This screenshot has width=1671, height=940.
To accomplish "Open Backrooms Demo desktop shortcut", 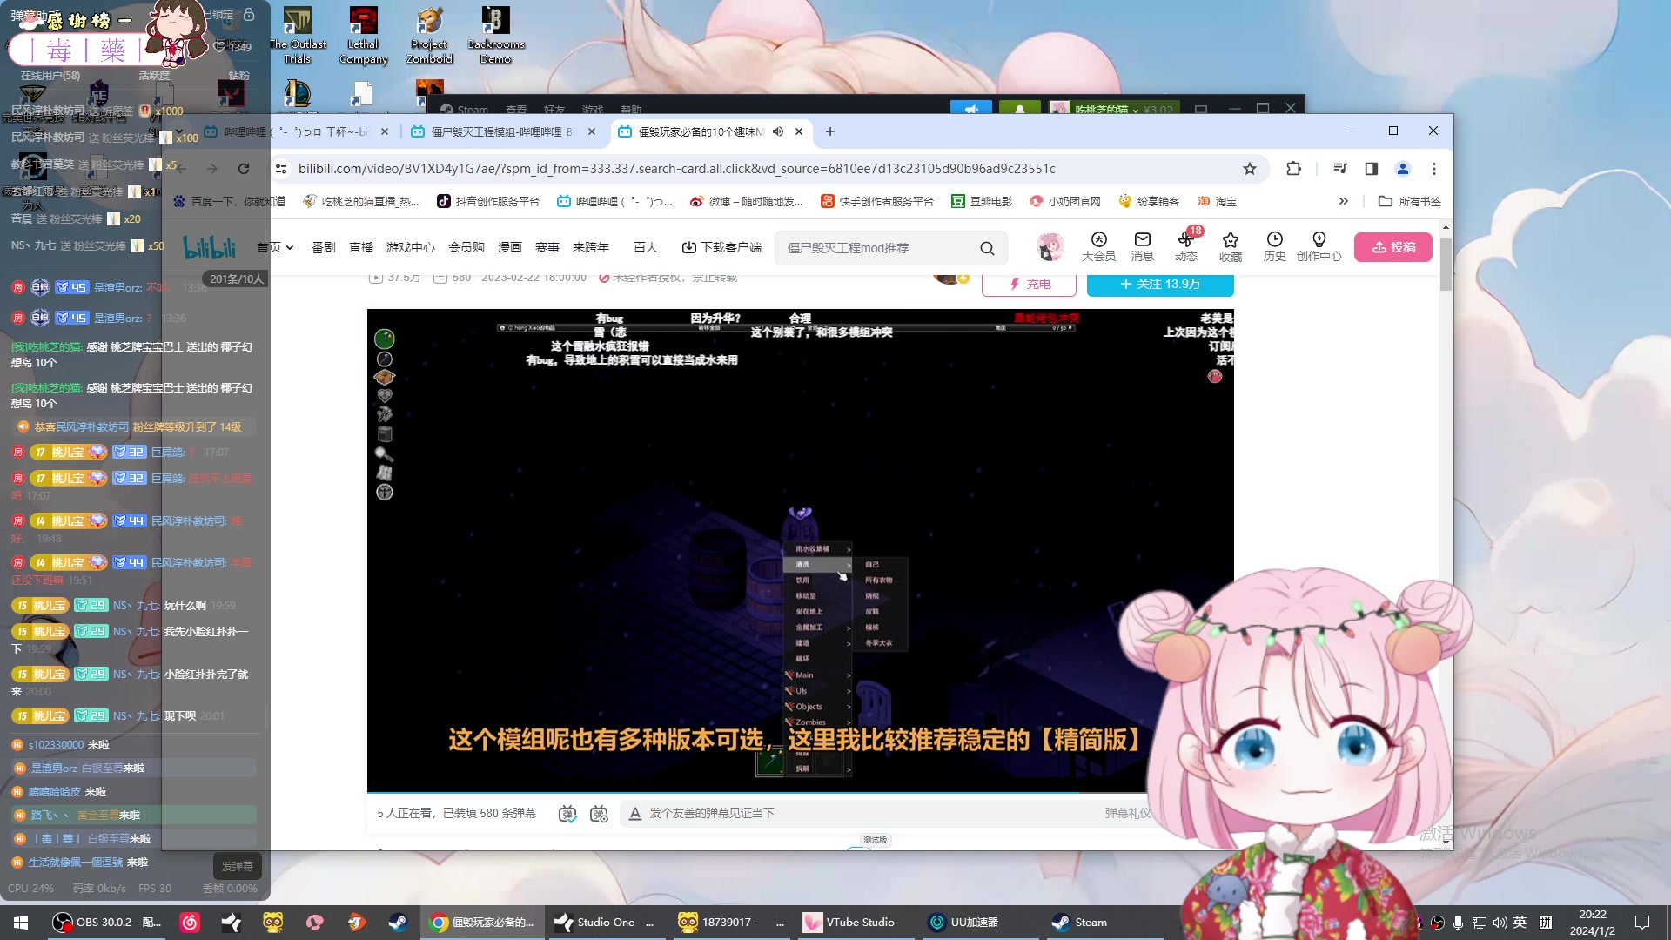I will click(495, 35).
